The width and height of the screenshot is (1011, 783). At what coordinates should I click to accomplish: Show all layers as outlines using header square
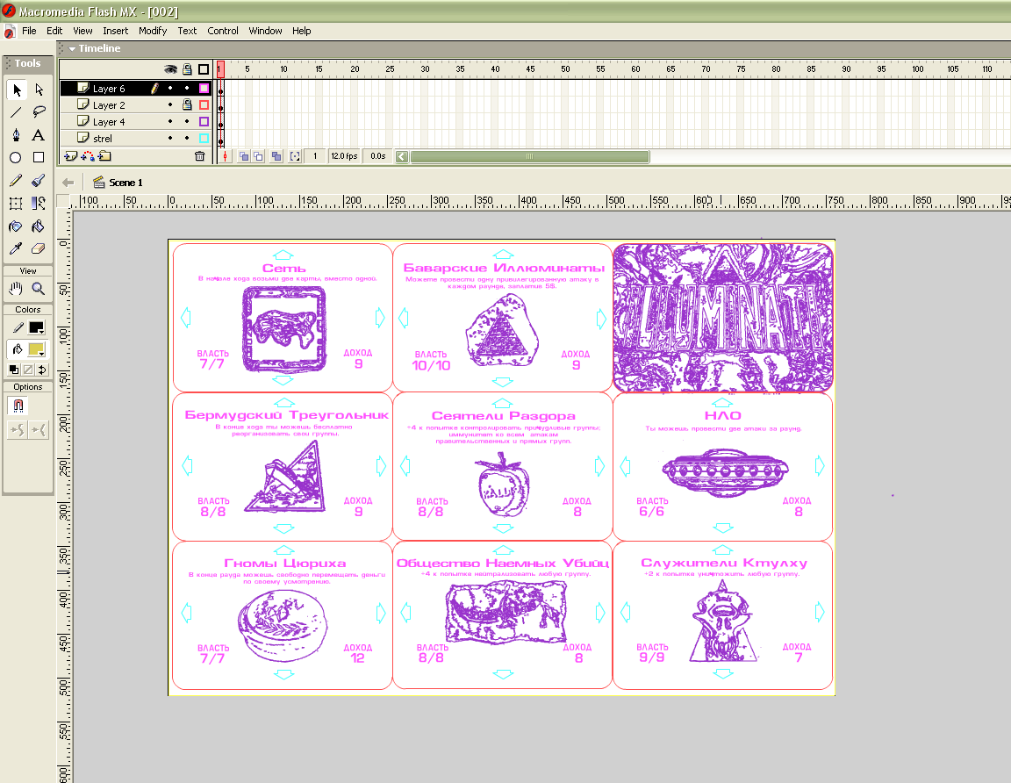(x=204, y=69)
